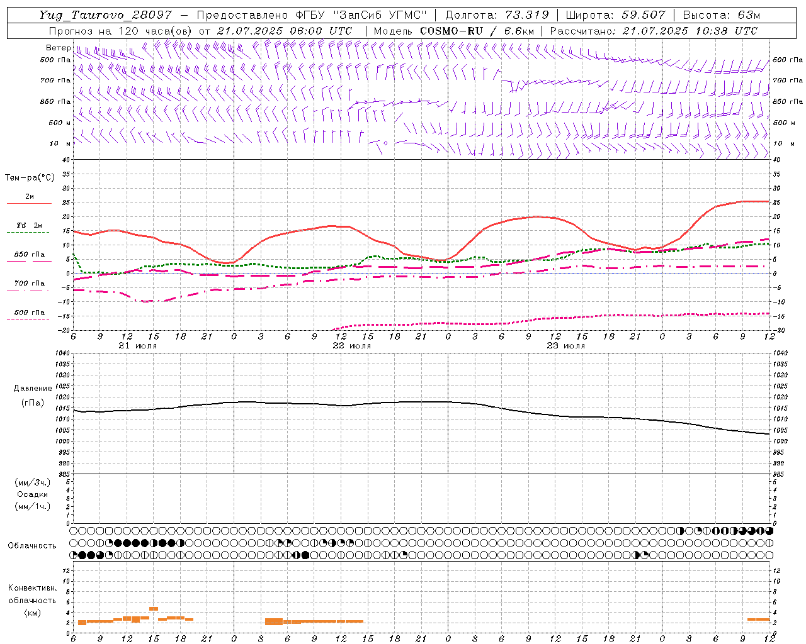
Task: Click the 700 гПа temperature legend label
Action: point(29,284)
